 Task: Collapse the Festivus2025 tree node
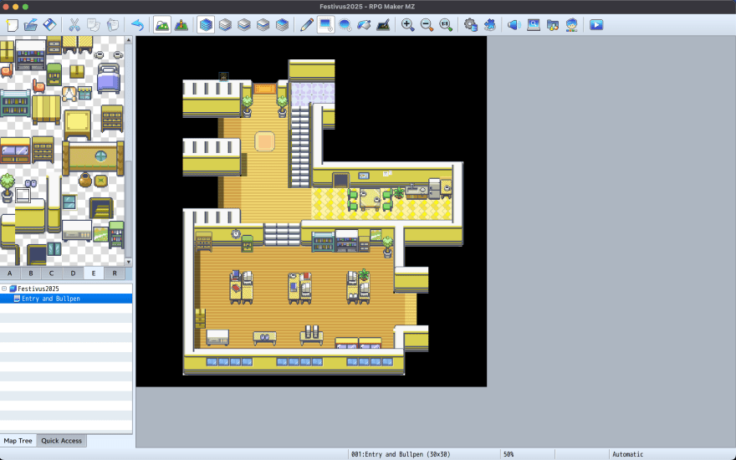click(x=4, y=289)
